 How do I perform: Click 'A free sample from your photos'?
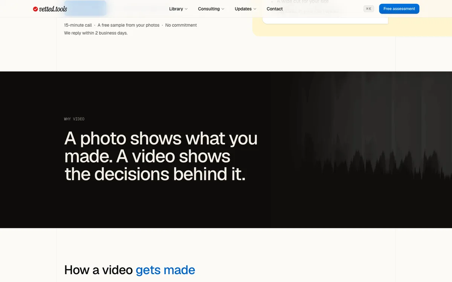pyautogui.click(x=128, y=25)
